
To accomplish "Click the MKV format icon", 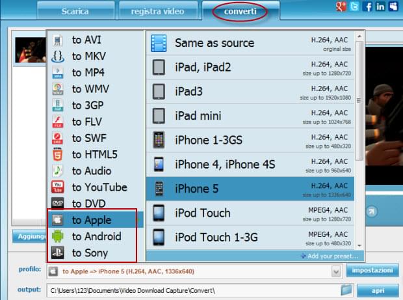I will [x=58, y=57].
